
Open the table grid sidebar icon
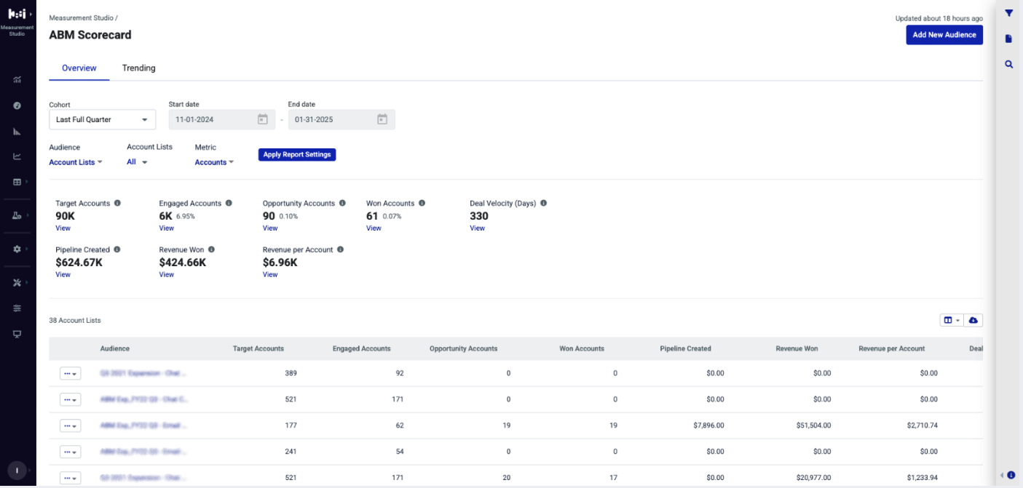click(17, 182)
